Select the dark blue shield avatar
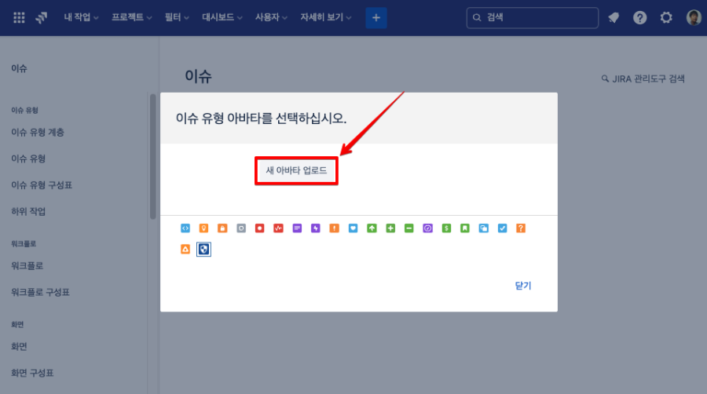 coord(203,249)
